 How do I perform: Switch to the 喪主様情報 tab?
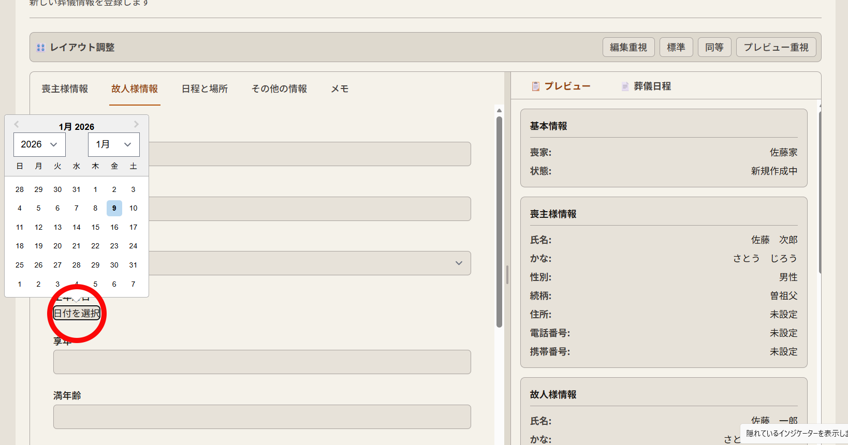65,89
